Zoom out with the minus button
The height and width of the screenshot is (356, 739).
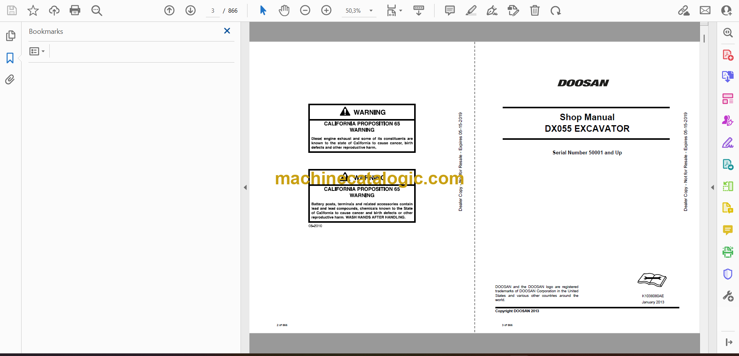pyautogui.click(x=305, y=10)
